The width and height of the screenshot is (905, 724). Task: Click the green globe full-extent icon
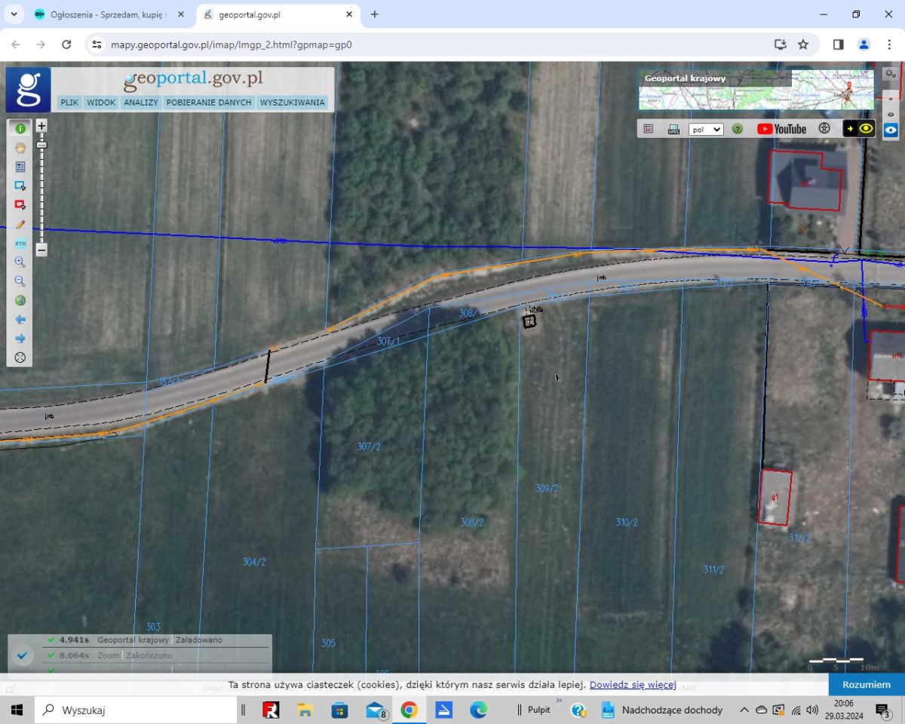coord(20,300)
